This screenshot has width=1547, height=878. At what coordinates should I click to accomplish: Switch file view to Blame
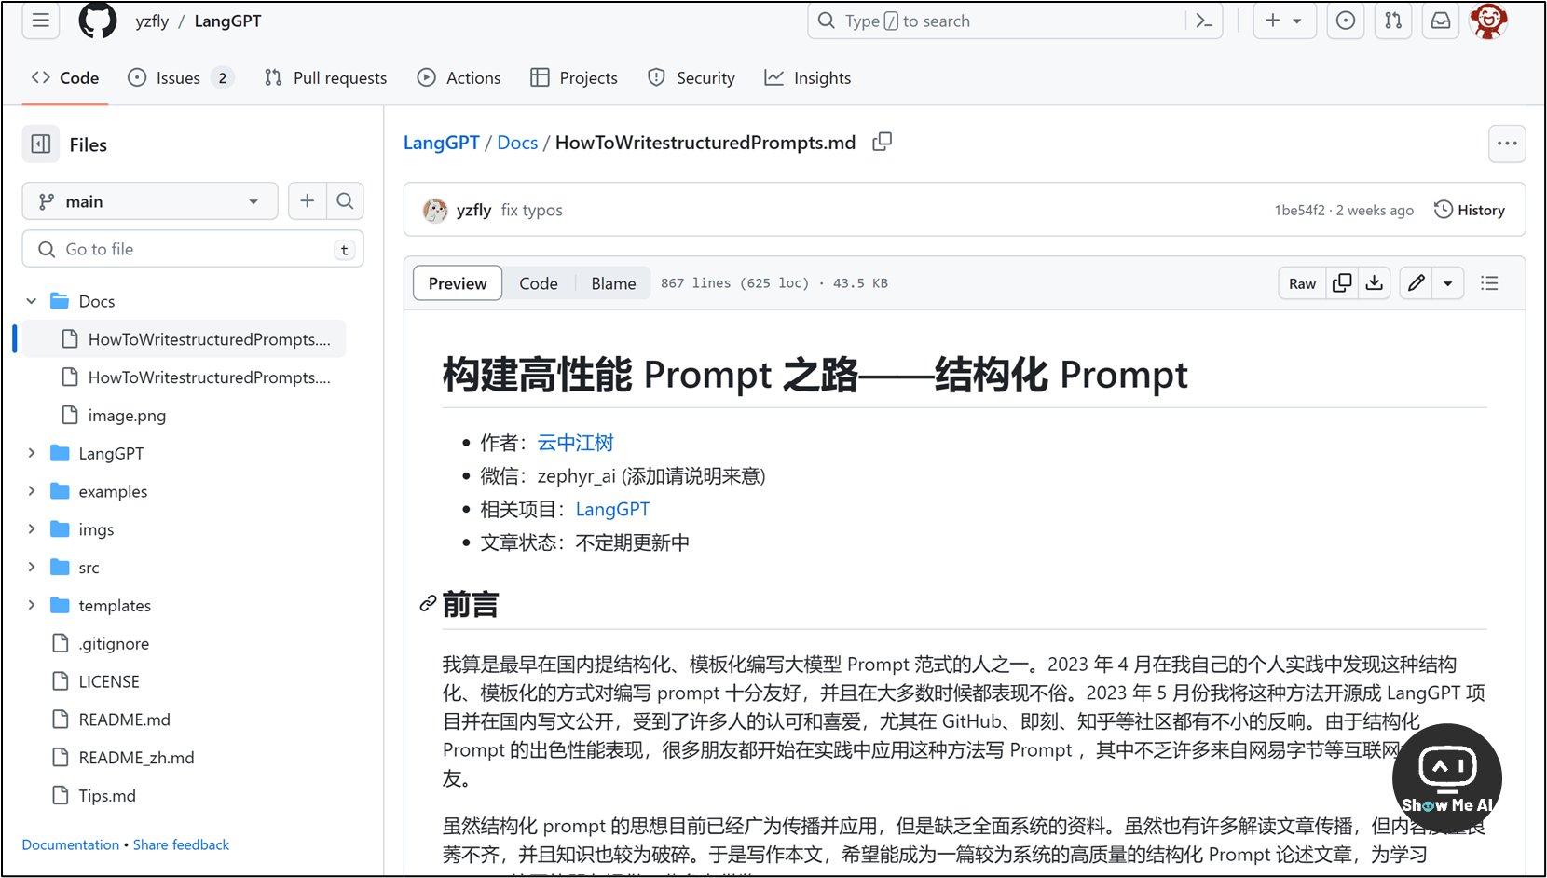point(613,282)
